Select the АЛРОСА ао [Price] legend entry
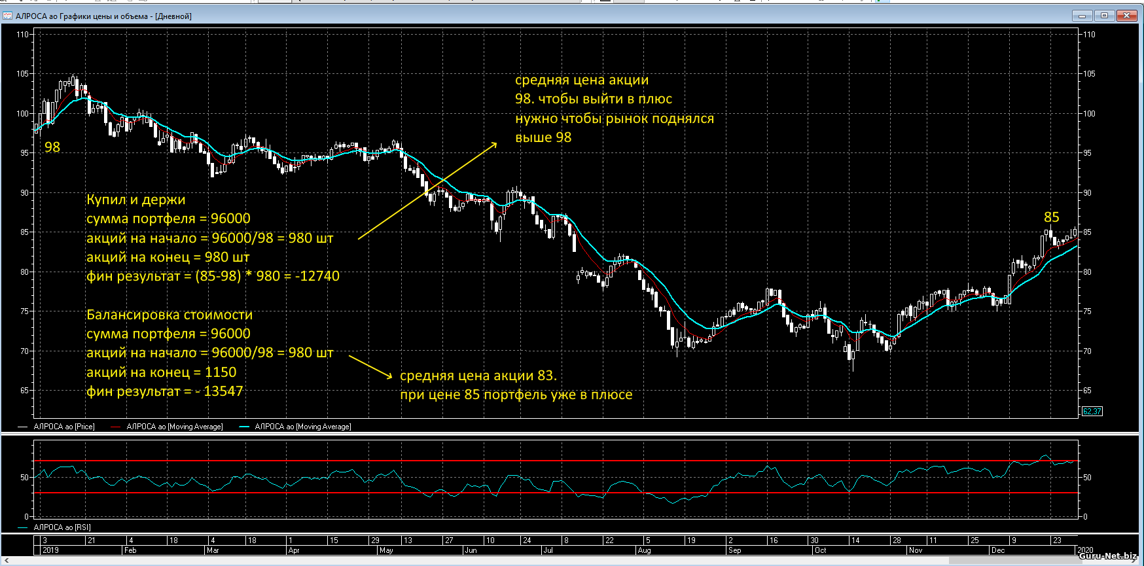Image resolution: width=1144 pixels, height=566 pixels. coord(56,427)
